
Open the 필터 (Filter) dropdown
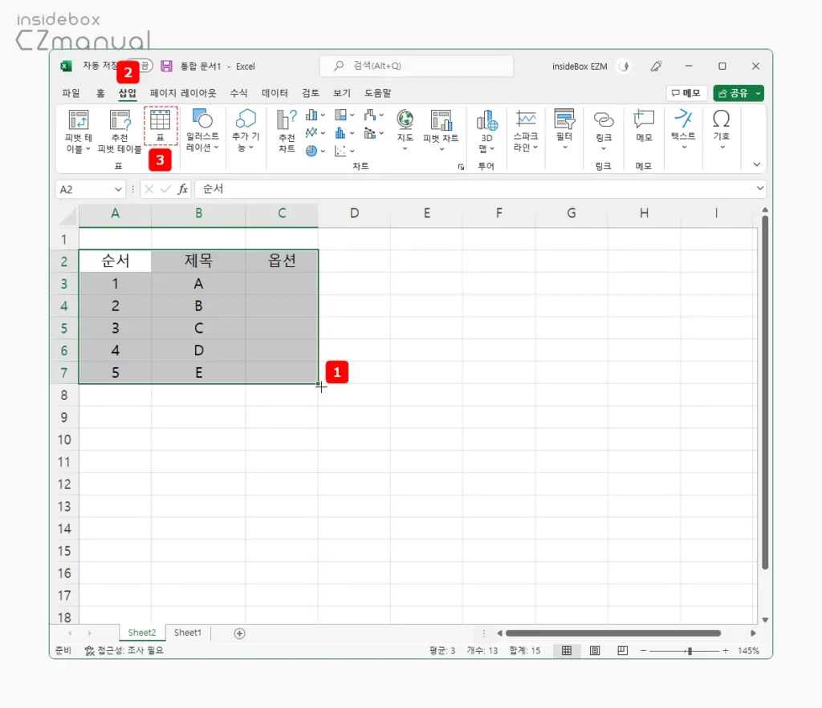[x=565, y=130]
